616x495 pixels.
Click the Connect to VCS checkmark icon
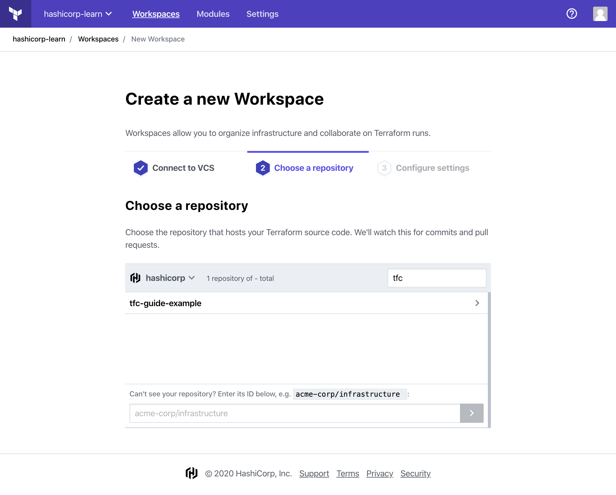(140, 168)
